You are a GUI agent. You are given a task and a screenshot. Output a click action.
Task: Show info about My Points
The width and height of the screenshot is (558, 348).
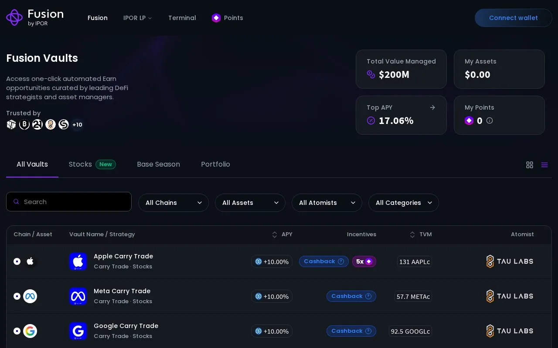click(x=490, y=120)
